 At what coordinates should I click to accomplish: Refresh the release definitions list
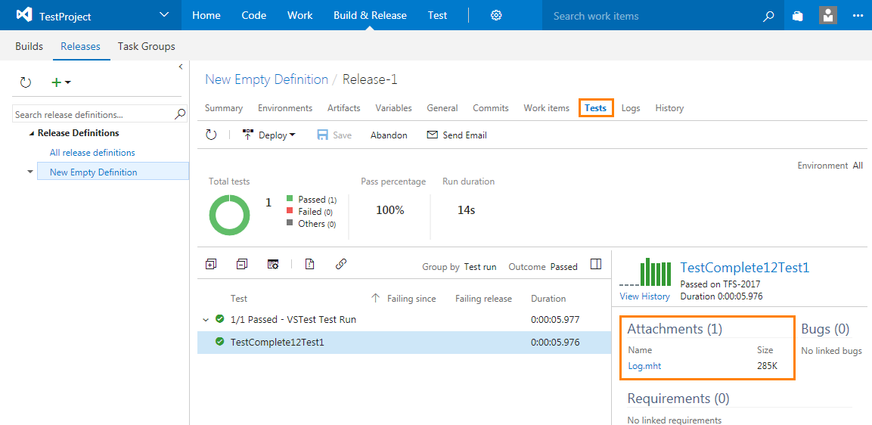tap(26, 82)
